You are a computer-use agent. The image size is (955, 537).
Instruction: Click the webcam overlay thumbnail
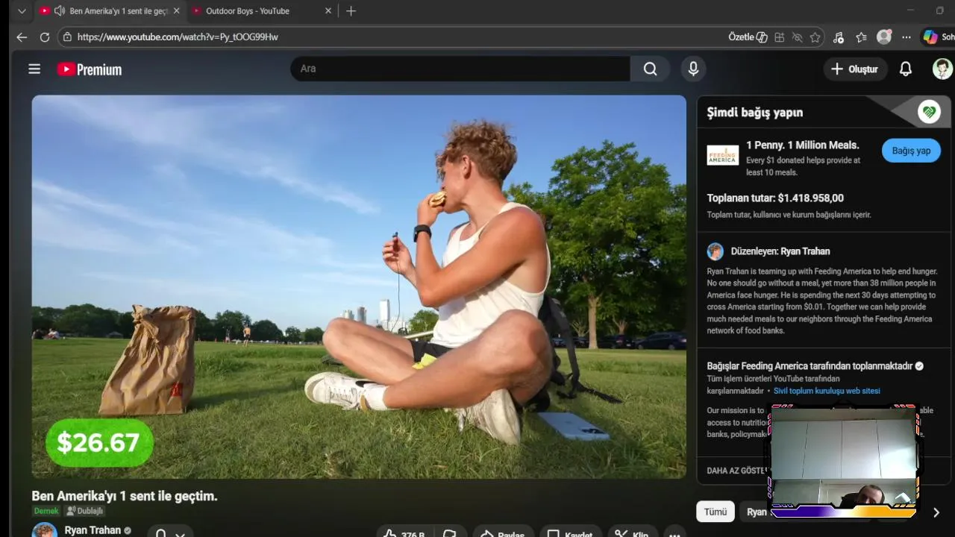843,461
